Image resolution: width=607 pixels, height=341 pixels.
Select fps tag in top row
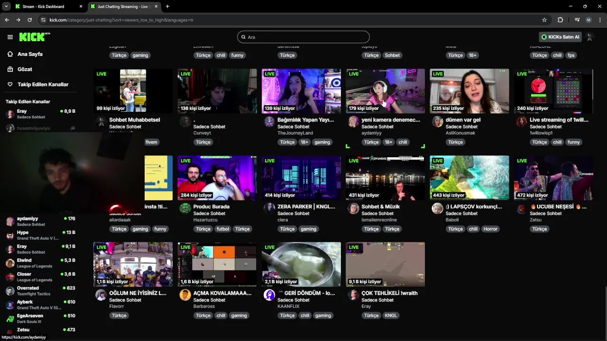pyautogui.click(x=571, y=55)
